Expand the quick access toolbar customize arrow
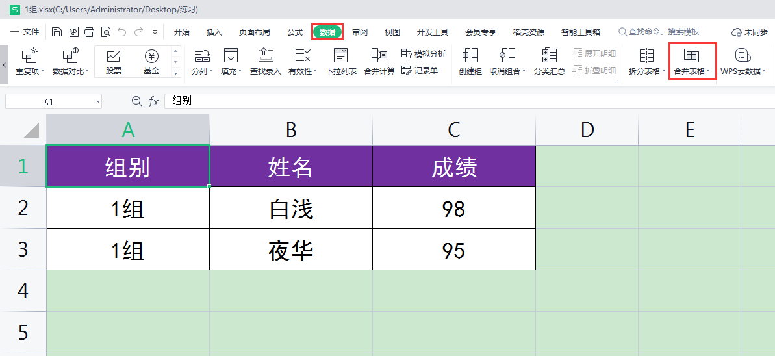The image size is (775, 356). (x=155, y=32)
